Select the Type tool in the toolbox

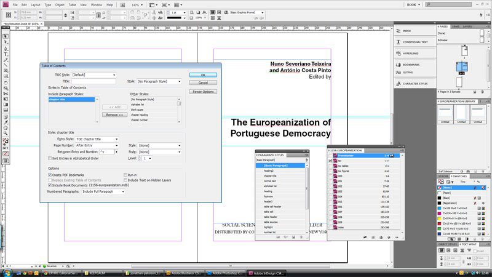coord(6,54)
